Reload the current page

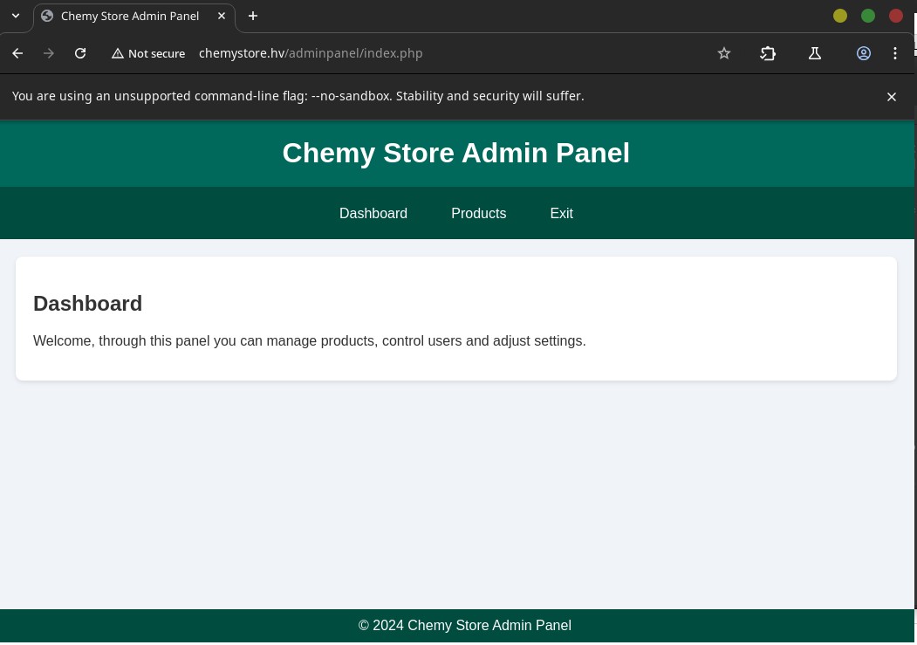click(80, 53)
